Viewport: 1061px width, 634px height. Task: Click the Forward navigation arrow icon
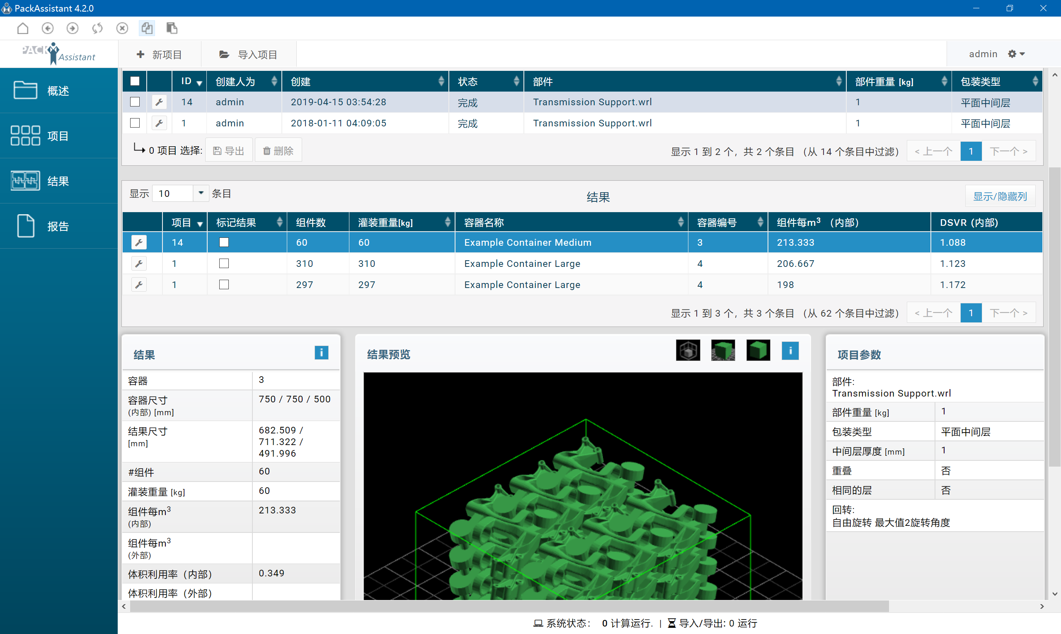pos(72,28)
